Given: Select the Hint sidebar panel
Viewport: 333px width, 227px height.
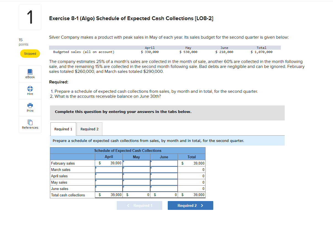Looking at the screenshot, I should pos(30,91).
